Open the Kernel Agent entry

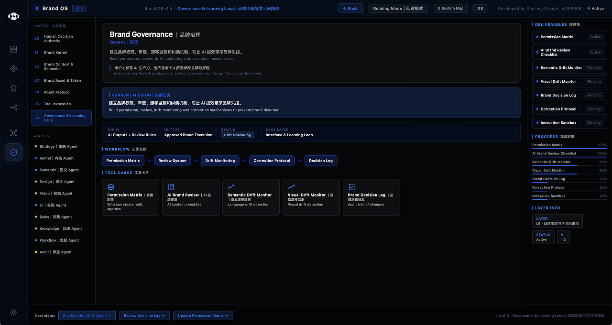click(61, 158)
